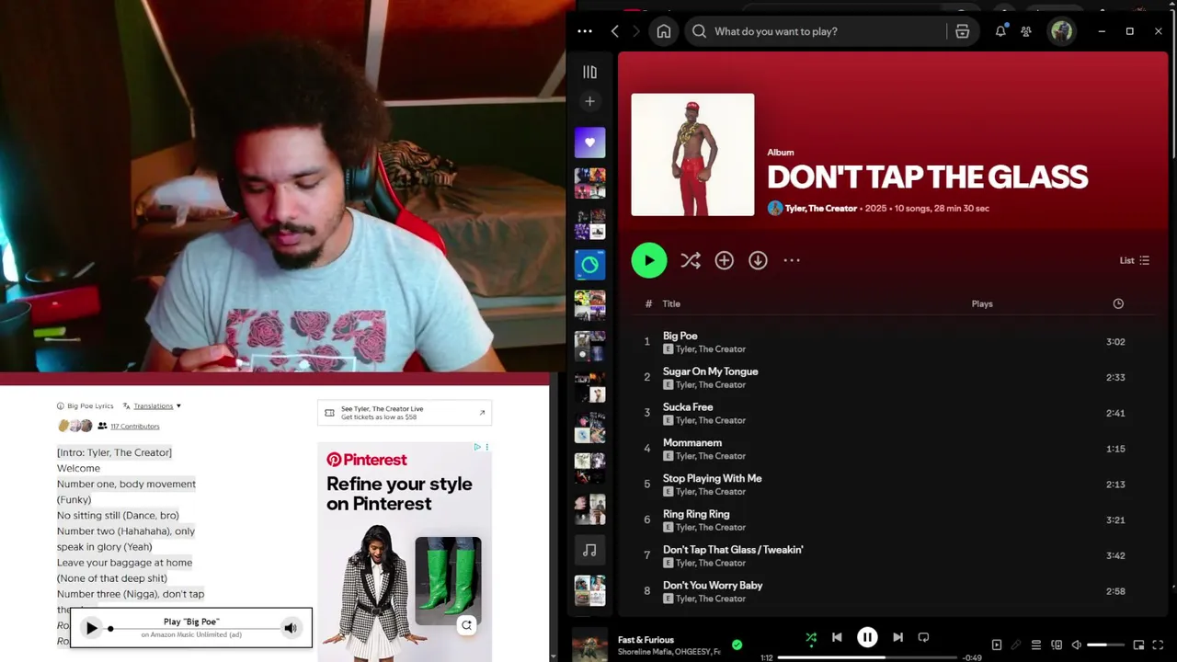This screenshot has width=1177, height=662.
Task: Open the Translations dropdown on the lyrics page
Action: (x=153, y=406)
